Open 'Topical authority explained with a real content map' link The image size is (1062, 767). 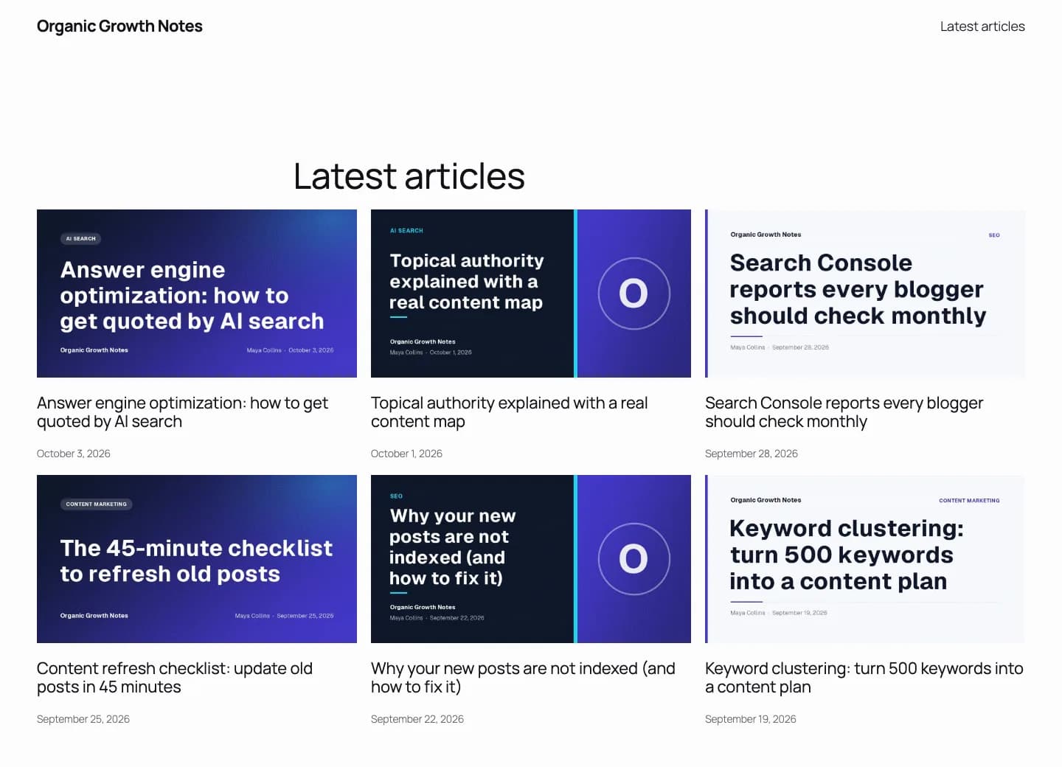pyautogui.click(x=510, y=412)
